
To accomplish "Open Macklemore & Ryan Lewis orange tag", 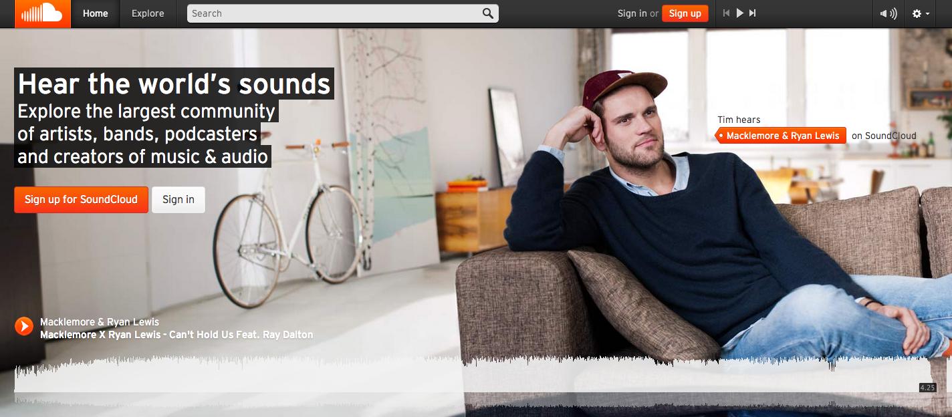I will pyautogui.click(x=781, y=136).
